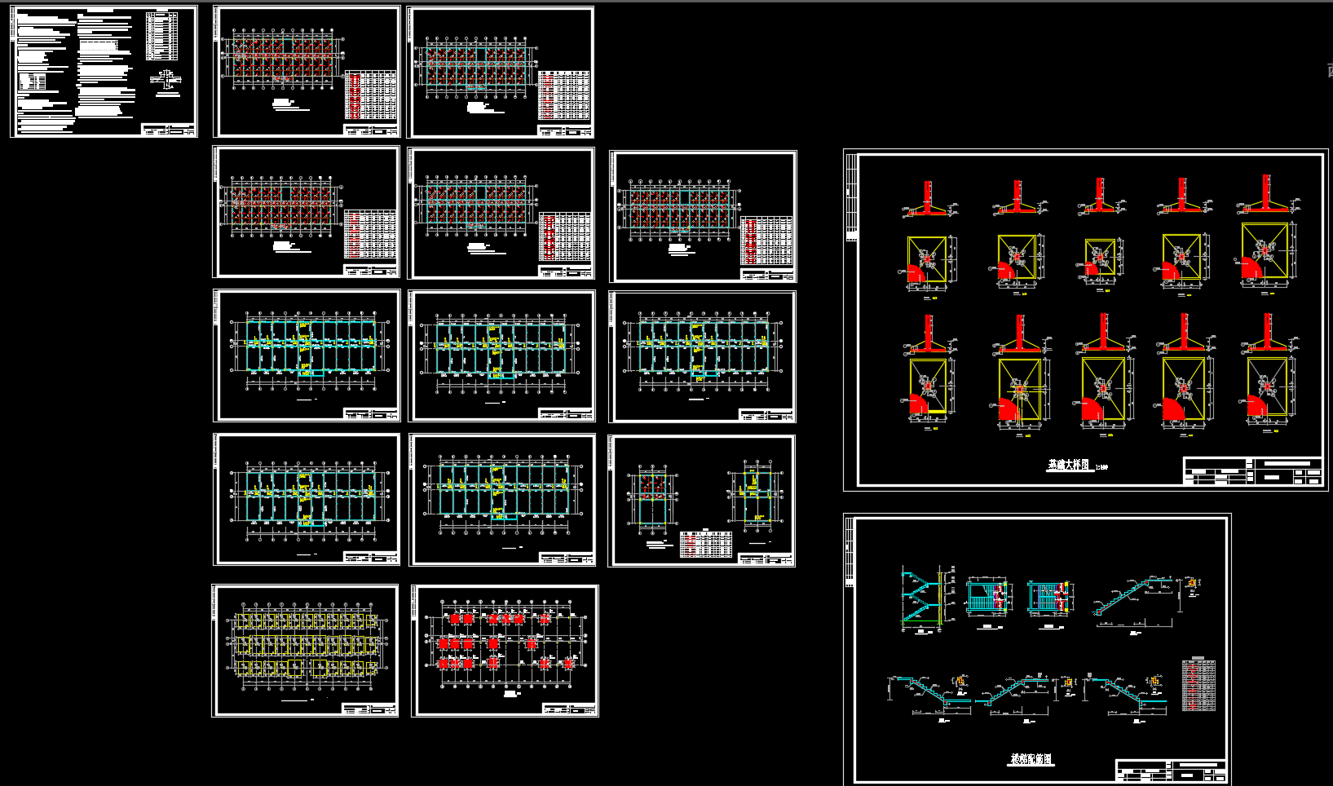Select the yellow slab reinforcement plan sheet
1333x786 pixels.
click(x=306, y=651)
